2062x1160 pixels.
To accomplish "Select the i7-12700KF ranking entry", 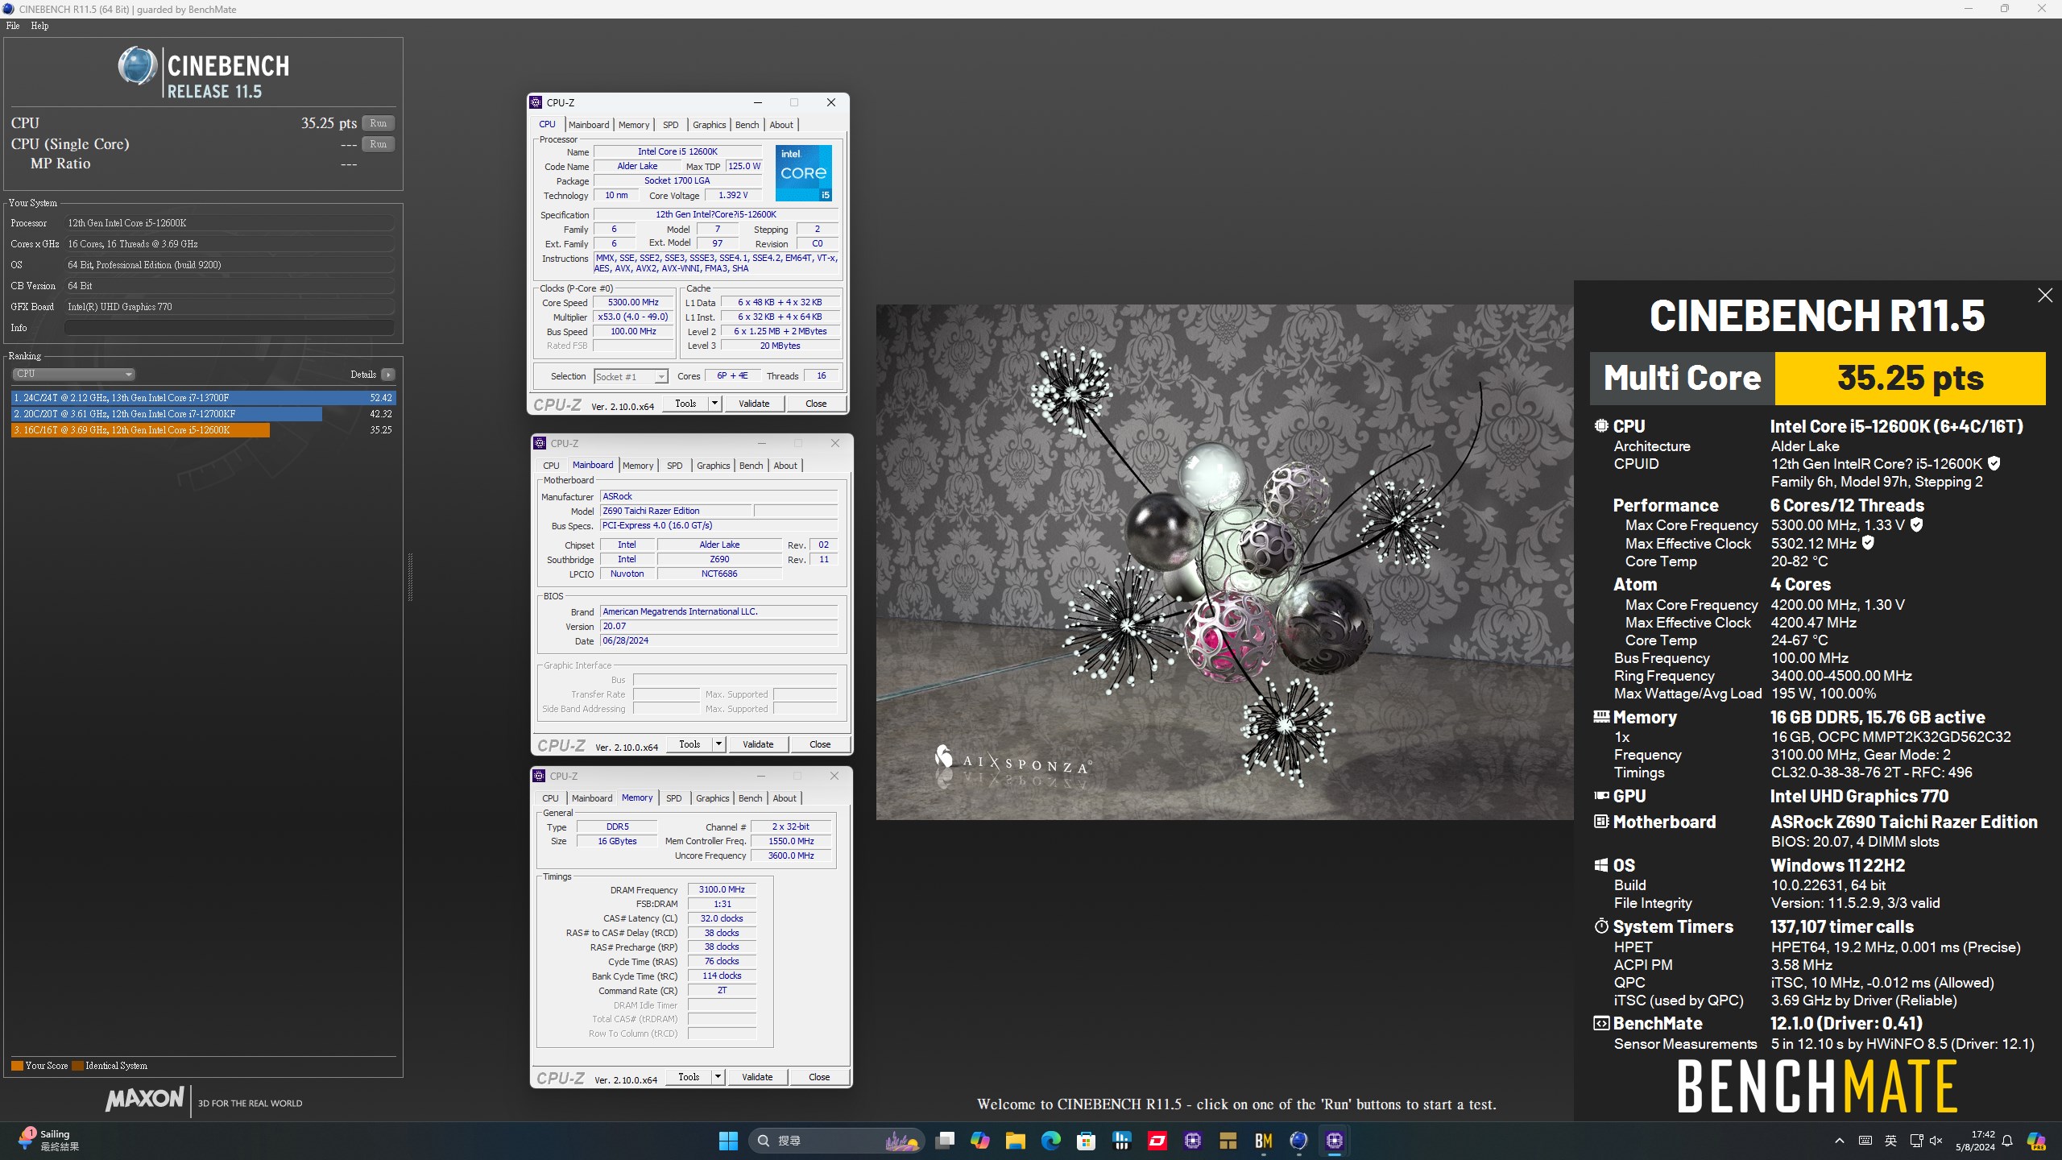I will pyautogui.click(x=203, y=414).
